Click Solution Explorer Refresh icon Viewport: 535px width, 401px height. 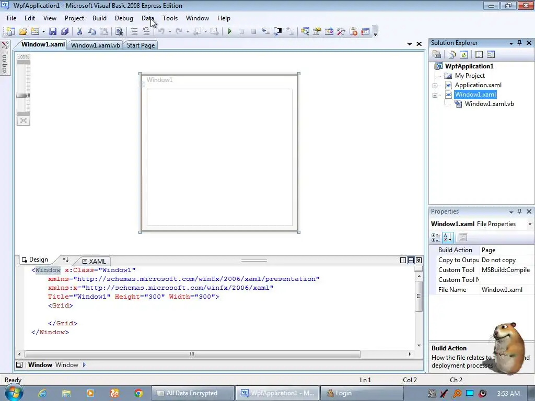[464, 54]
